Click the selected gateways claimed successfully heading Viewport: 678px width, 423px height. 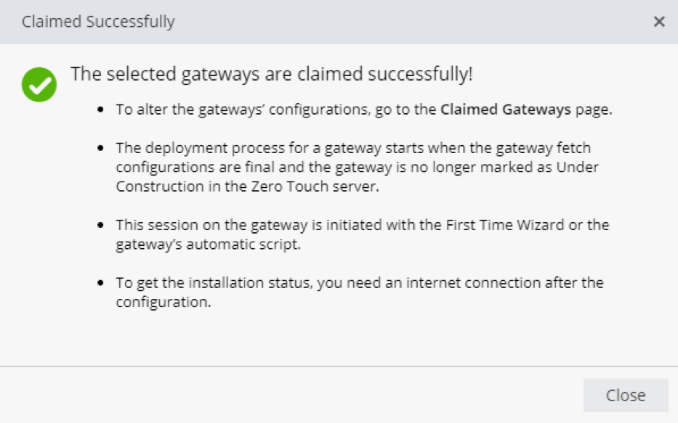pos(272,74)
